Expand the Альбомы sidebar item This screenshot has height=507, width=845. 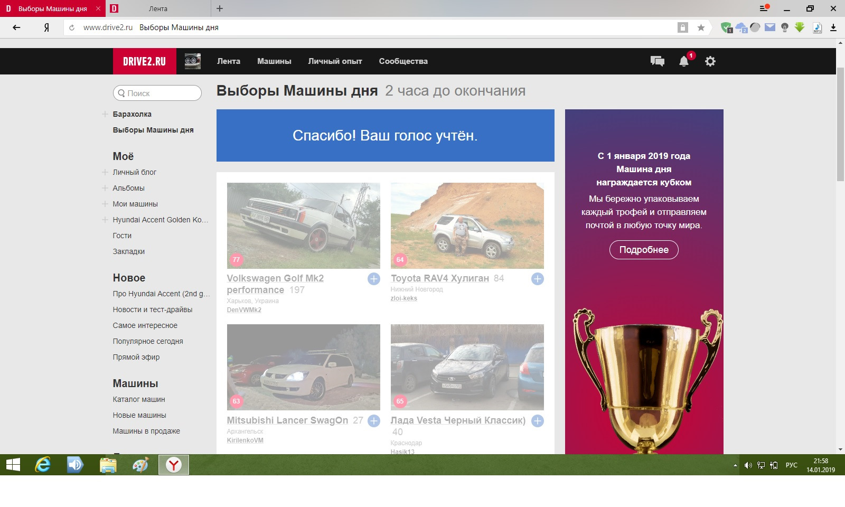[105, 188]
